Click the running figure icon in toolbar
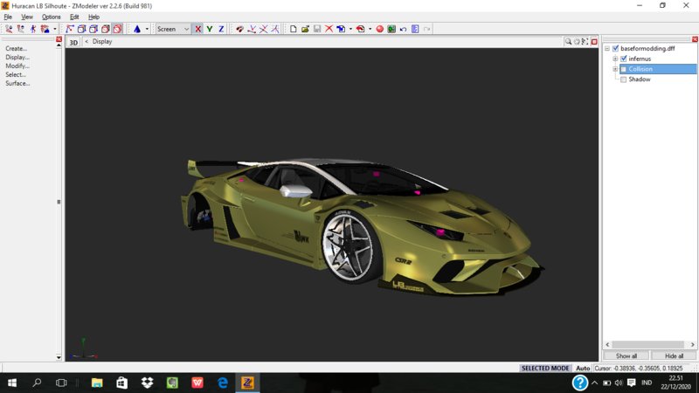Screen dimensions: 699x393 pos(33,29)
